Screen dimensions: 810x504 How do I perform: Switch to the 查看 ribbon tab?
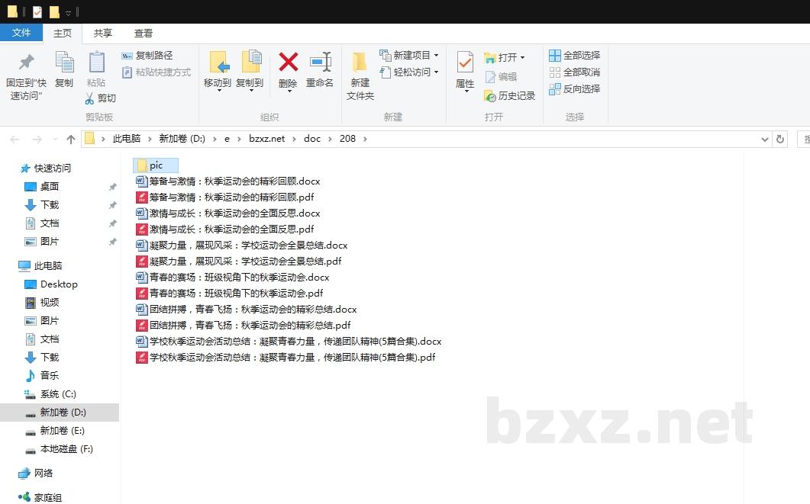pos(144,33)
